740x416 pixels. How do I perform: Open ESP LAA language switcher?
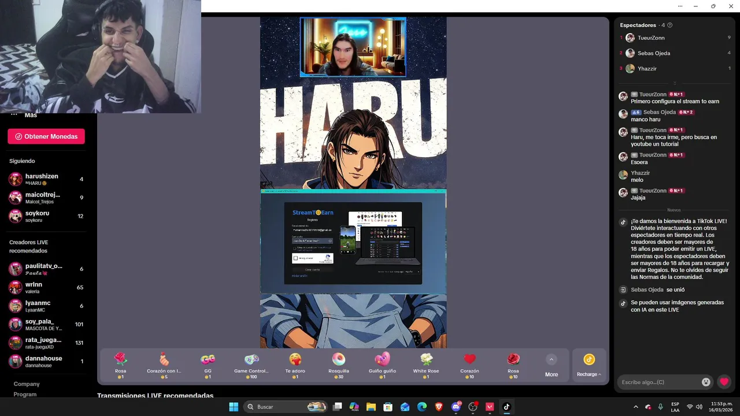coord(675,407)
